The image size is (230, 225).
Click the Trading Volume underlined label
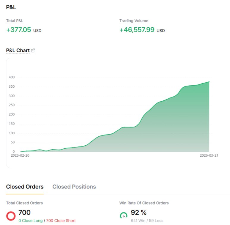click(x=134, y=21)
